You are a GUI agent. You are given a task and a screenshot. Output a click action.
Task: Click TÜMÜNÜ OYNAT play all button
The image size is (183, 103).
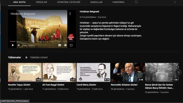(37, 58)
